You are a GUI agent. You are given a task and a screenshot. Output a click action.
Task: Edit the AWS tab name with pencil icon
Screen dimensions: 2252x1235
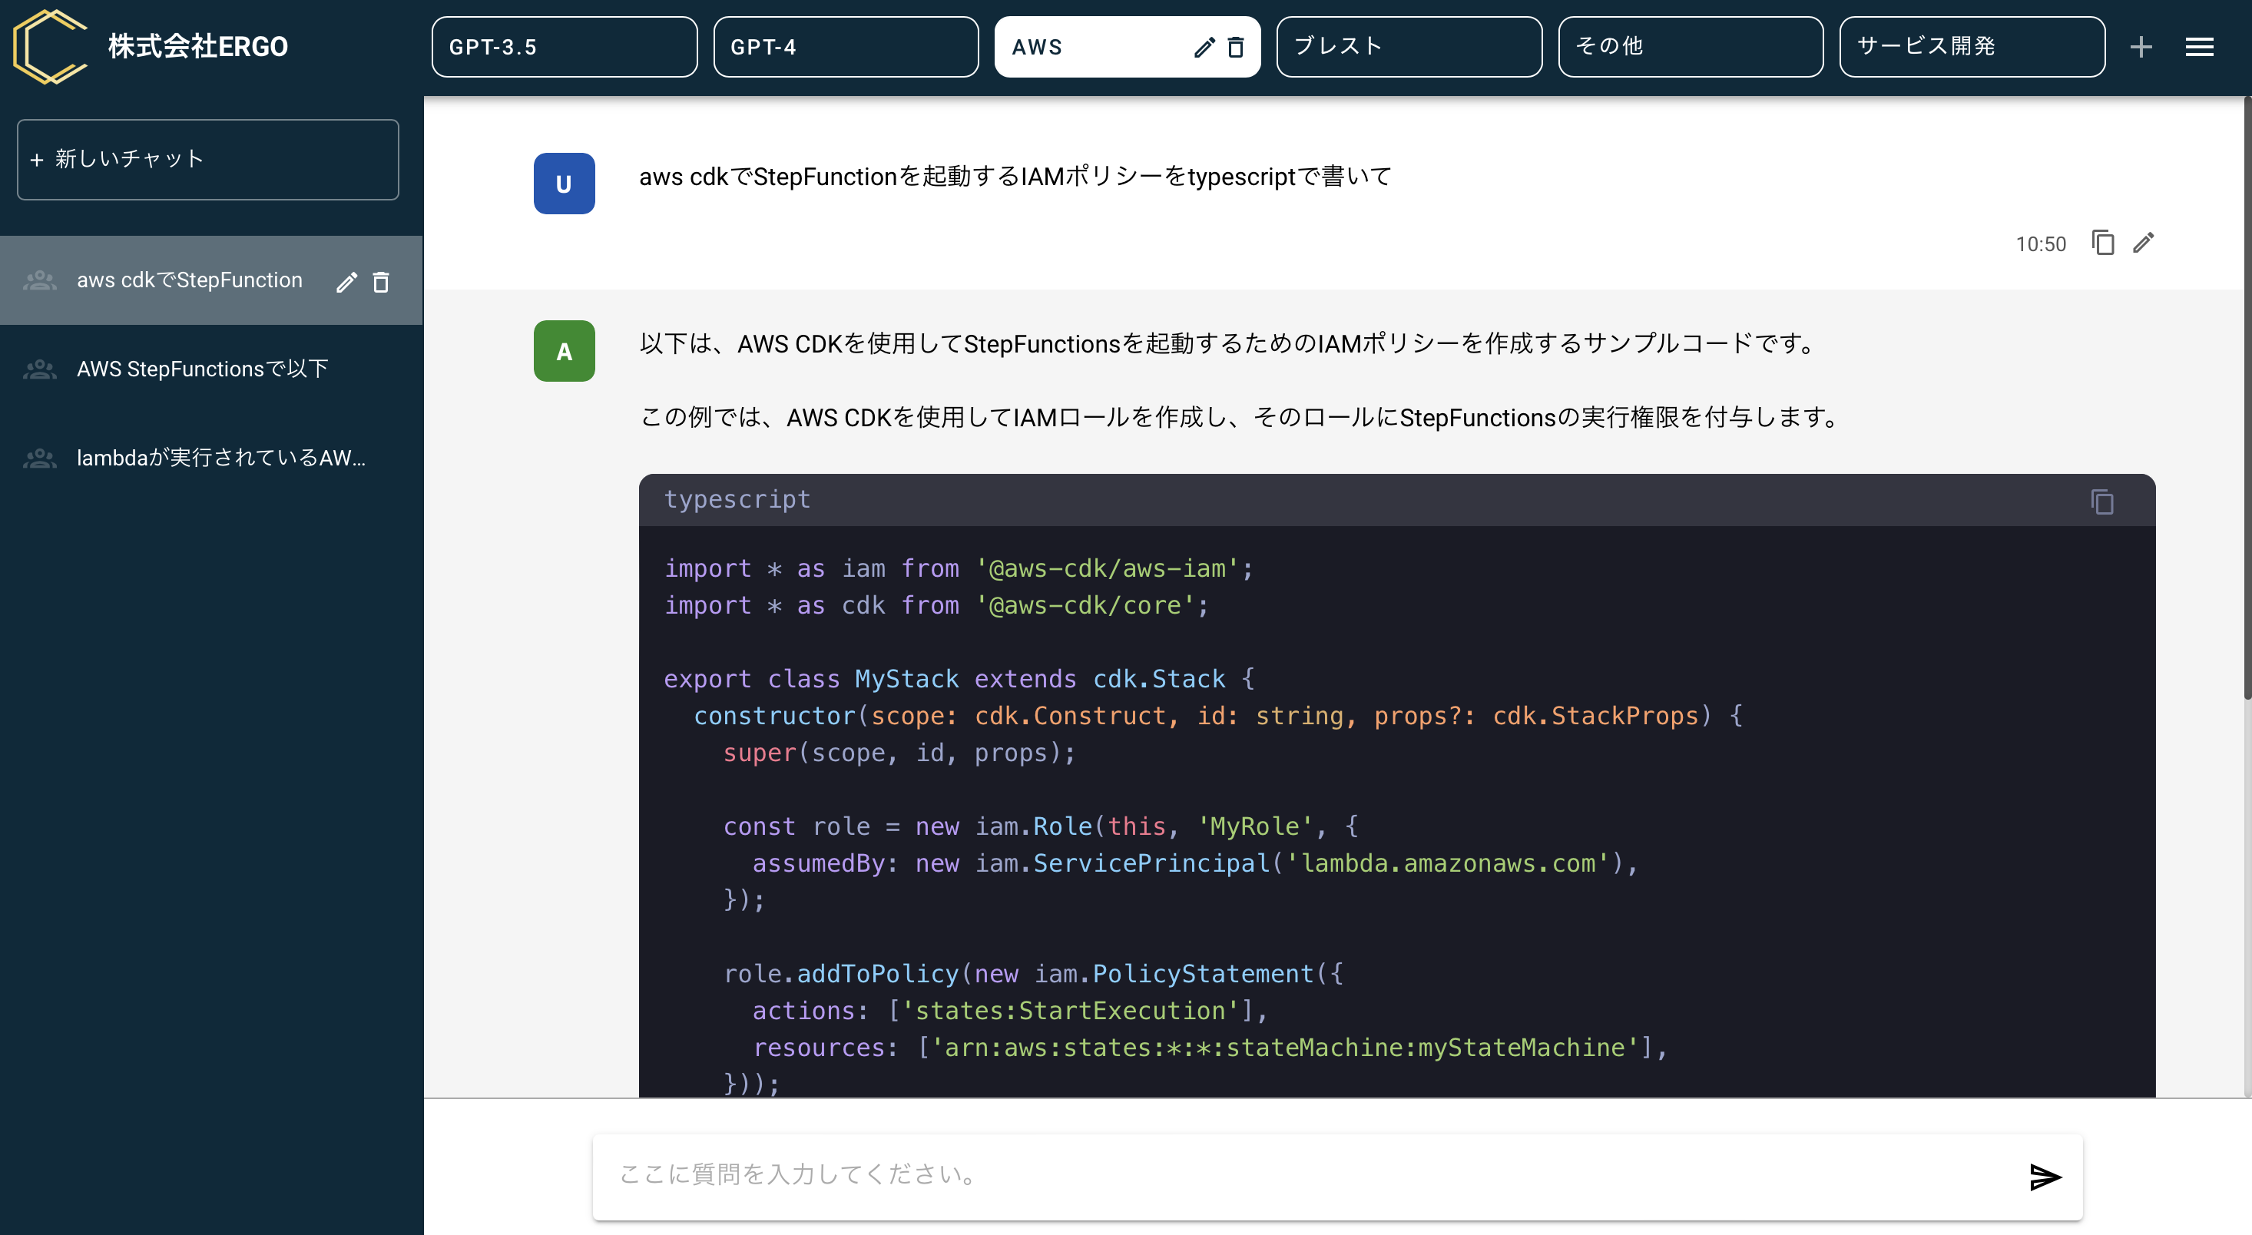[1204, 47]
